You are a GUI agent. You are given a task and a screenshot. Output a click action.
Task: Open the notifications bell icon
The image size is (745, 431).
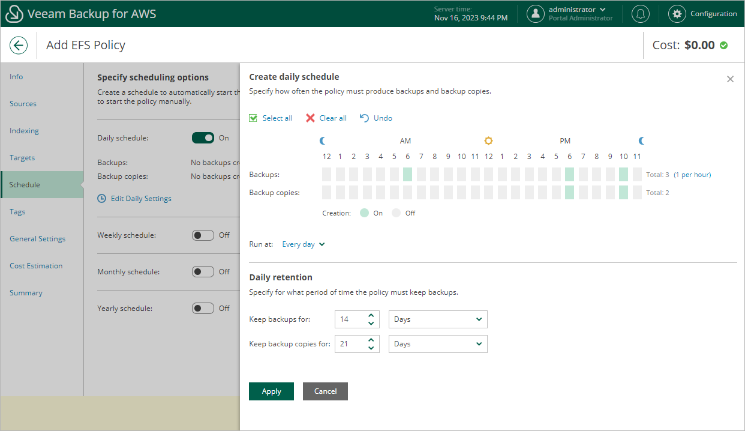641,14
